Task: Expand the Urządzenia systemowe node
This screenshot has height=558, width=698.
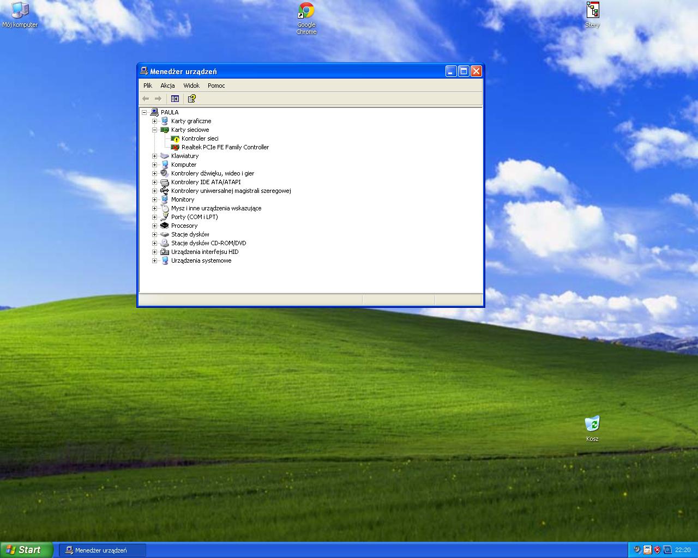Action: 154,260
